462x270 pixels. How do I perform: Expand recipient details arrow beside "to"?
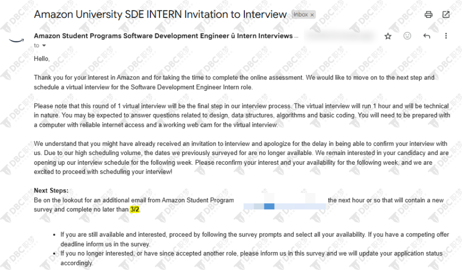pyautogui.click(x=44, y=45)
